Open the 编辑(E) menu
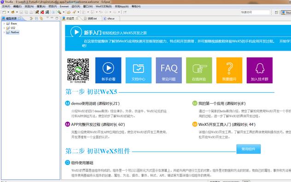 17,6
